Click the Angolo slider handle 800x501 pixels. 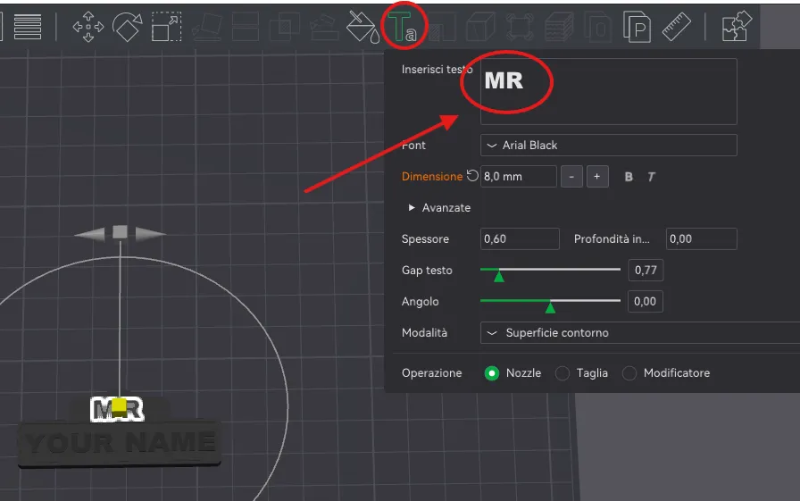(x=550, y=307)
